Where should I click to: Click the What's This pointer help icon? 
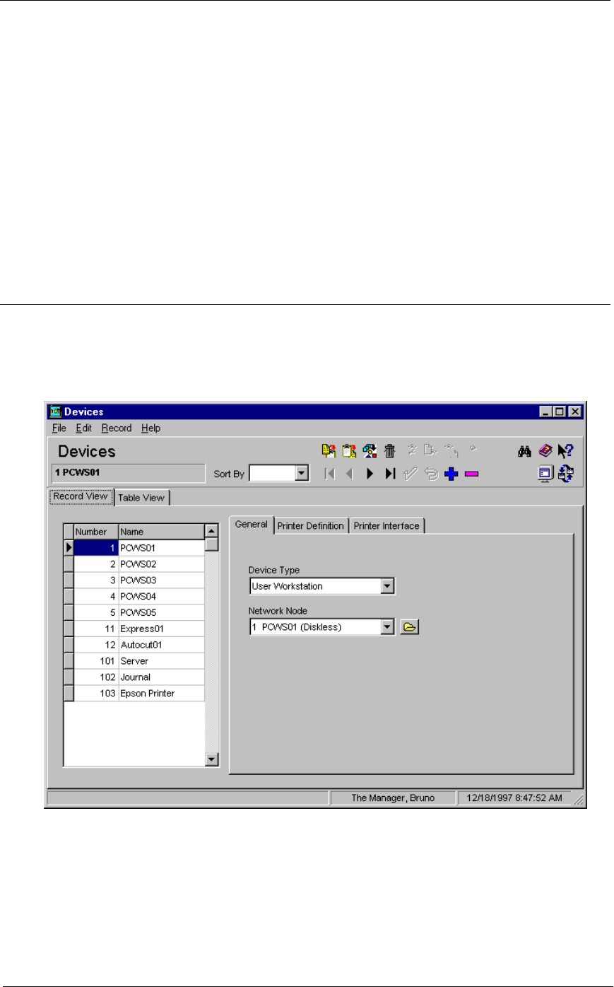(x=565, y=451)
